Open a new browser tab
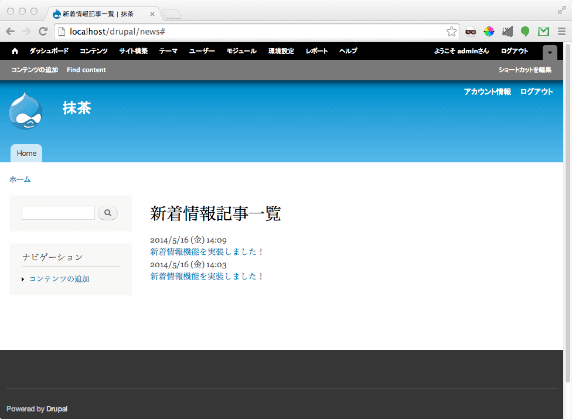The height and width of the screenshot is (419, 572). click(x=172, y=15)
